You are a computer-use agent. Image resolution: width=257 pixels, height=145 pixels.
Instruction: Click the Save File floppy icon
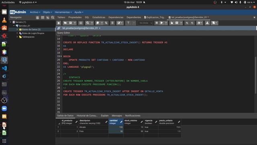tap(71, 23)
